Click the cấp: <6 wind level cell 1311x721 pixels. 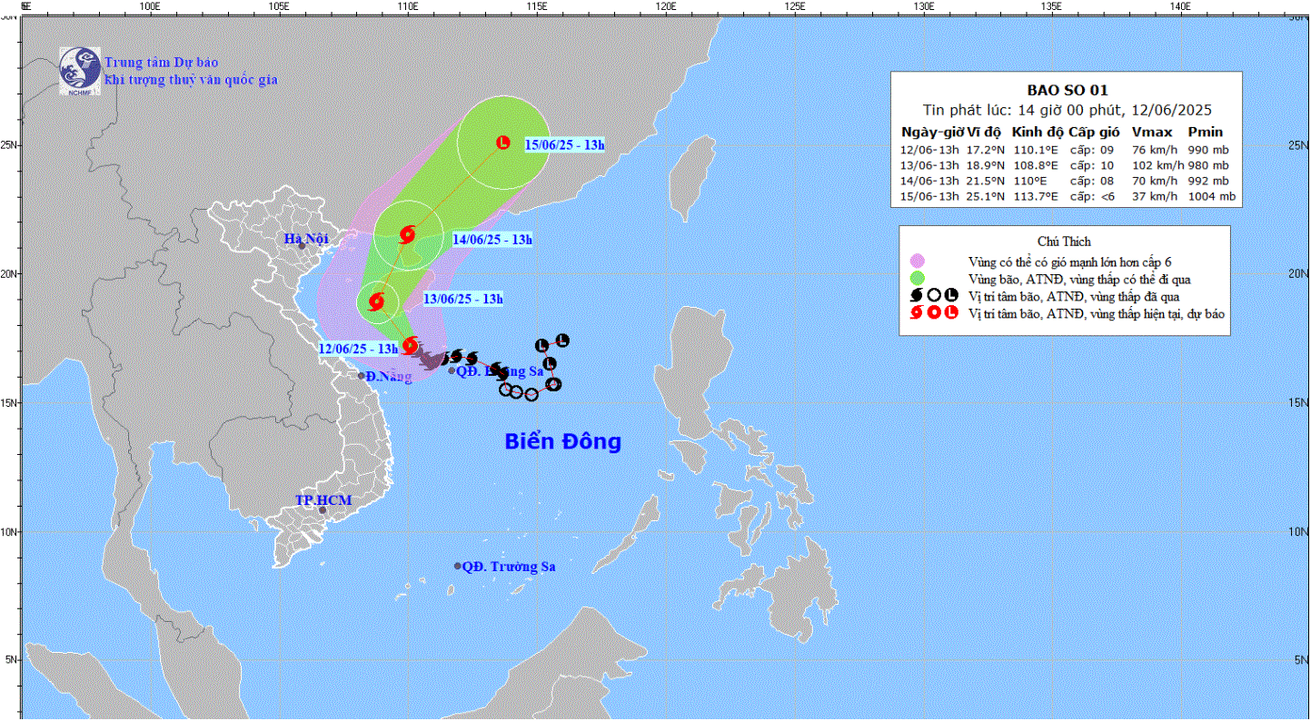[x=1090, y=196]
